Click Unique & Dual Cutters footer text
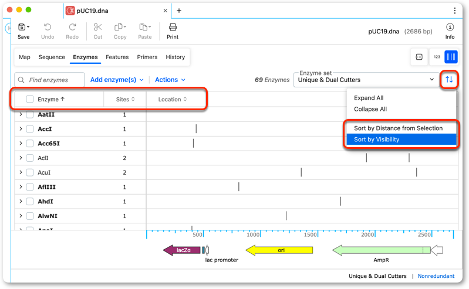Screen dimensions: 469x289 [x=377, y=276]
